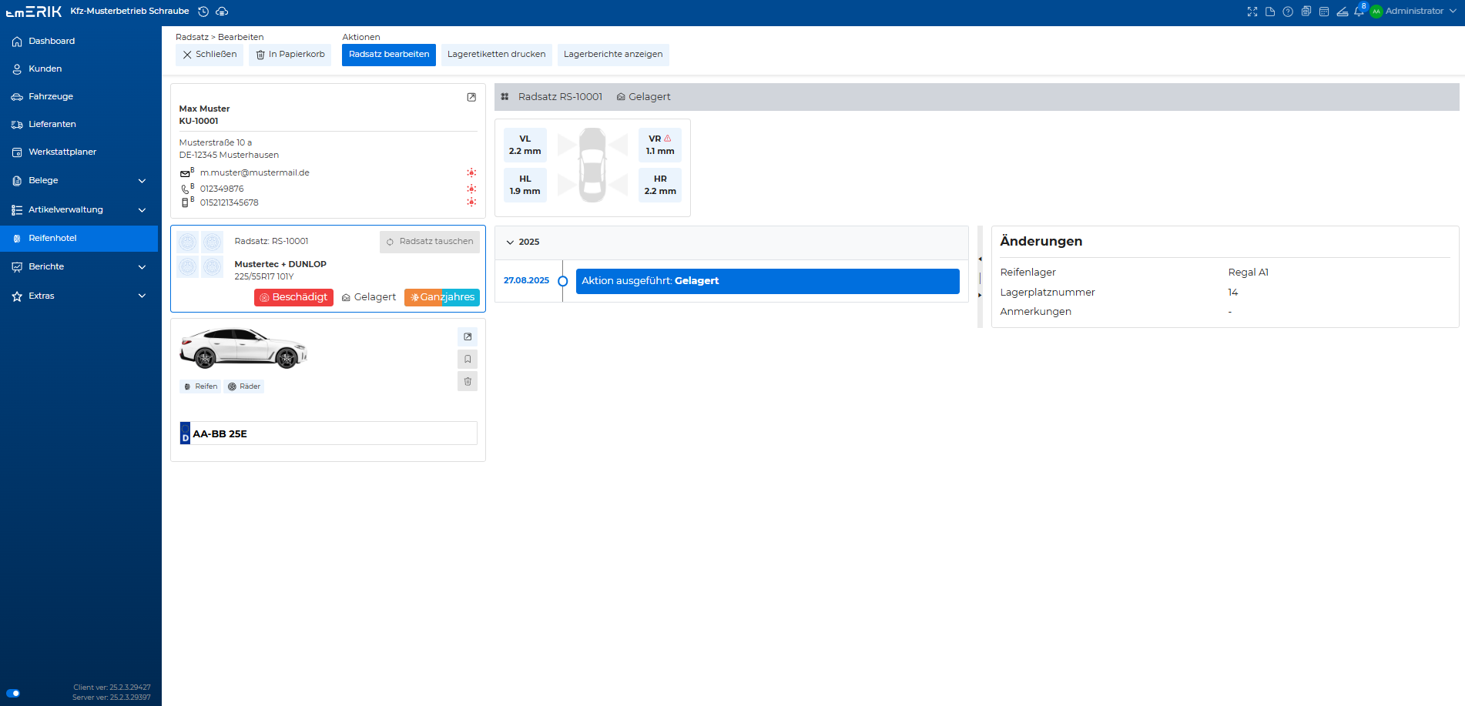
Task: Click the red marker beside mobile 0152121345678
Action: [471, 202]
